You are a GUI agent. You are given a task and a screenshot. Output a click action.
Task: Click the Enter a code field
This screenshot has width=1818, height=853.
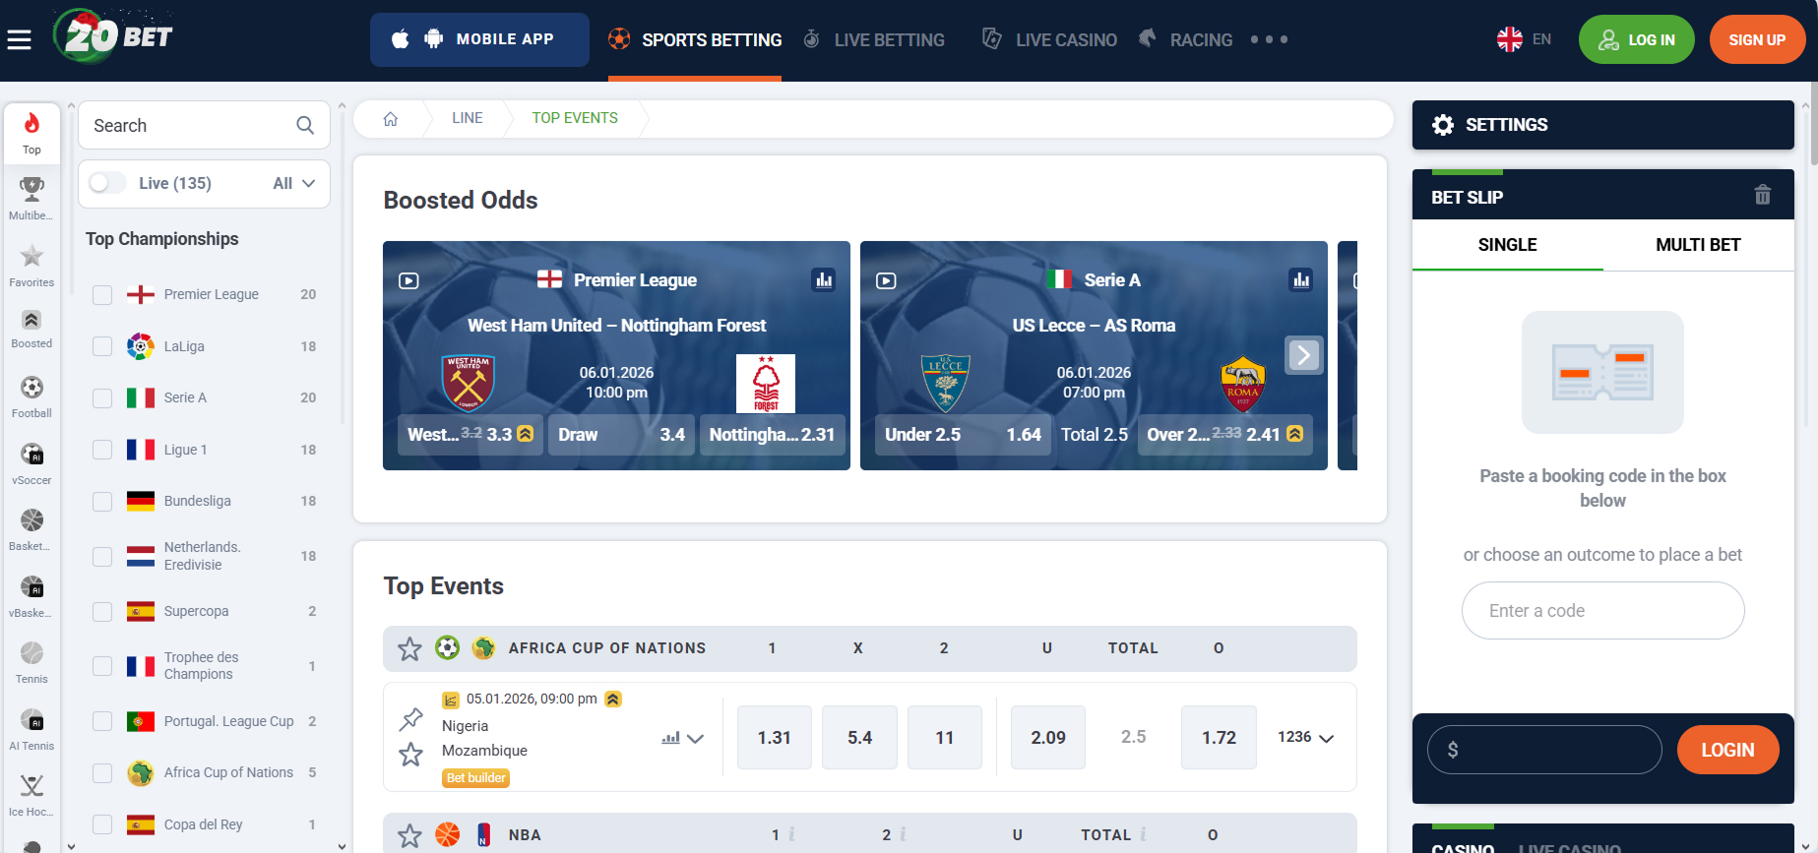pyautogui.click(x=1602, y=611)
